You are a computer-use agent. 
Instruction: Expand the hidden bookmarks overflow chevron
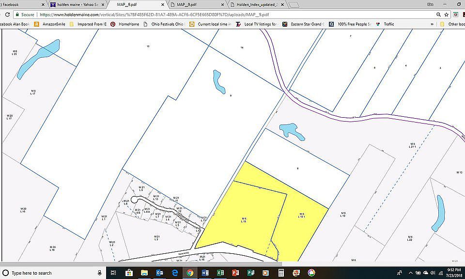point(432,24)
